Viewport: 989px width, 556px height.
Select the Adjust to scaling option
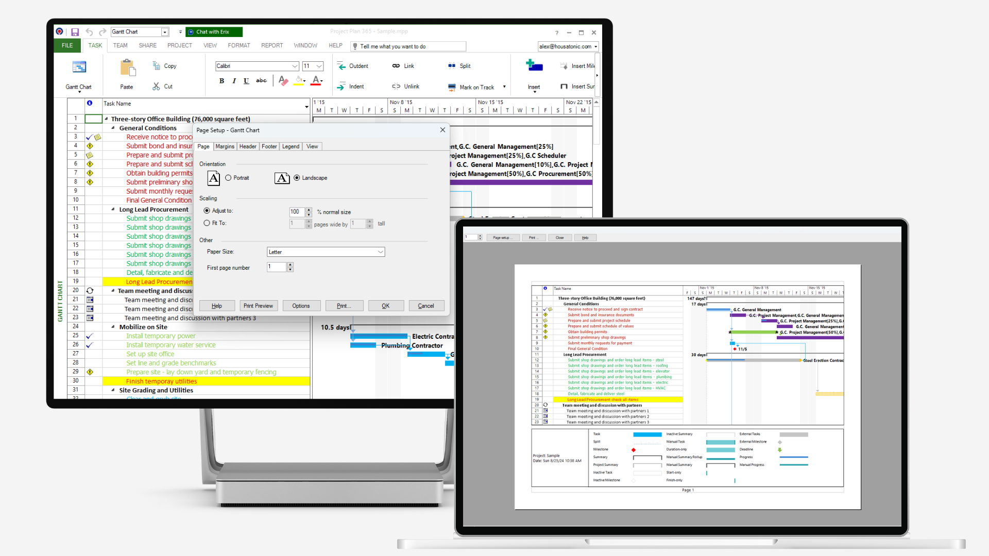(x=207, y=211)
